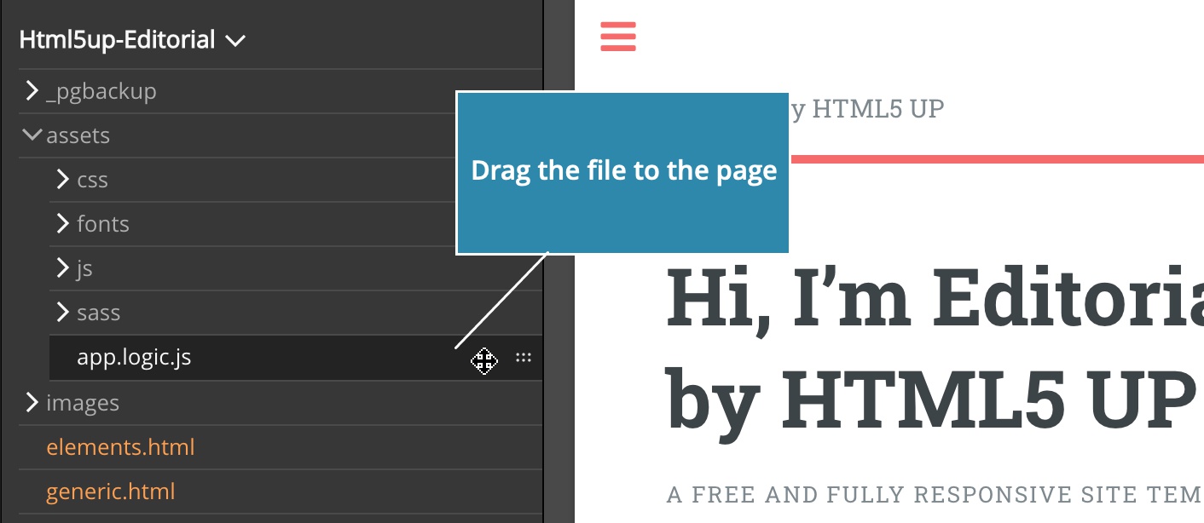1204x523 pixels.
Task: Select the assets folder name
Action: (x=78, y=135)
